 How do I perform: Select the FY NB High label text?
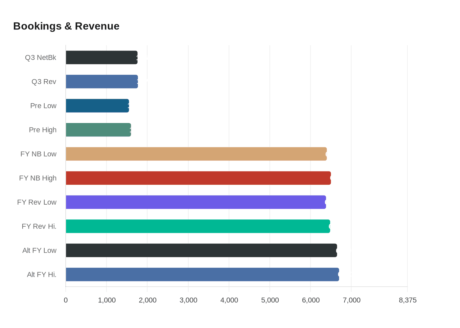38,178
